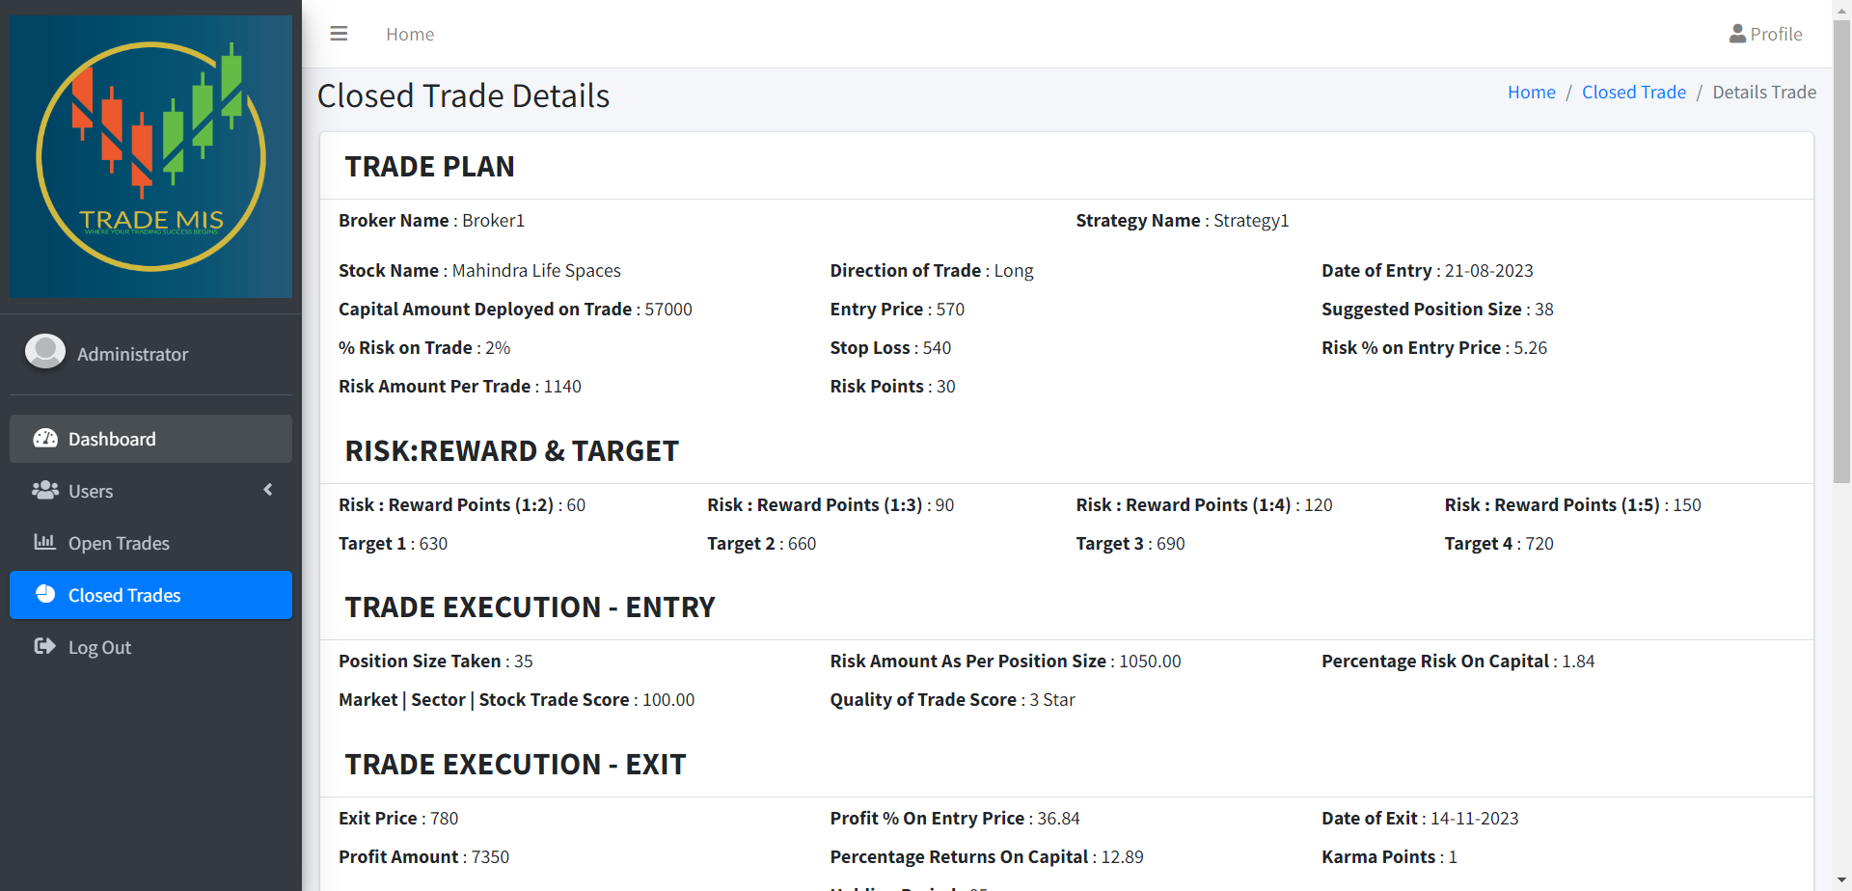Screen dimensions: 1852x891
Task: Click the Log Out arrow icon
Action: 45,646
